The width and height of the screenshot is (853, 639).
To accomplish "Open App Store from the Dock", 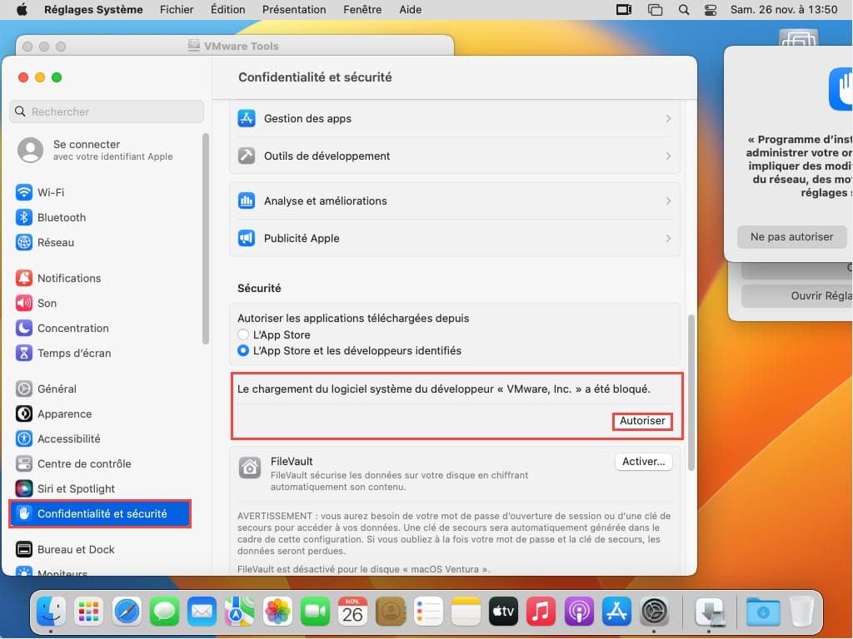I will (616, 612).
